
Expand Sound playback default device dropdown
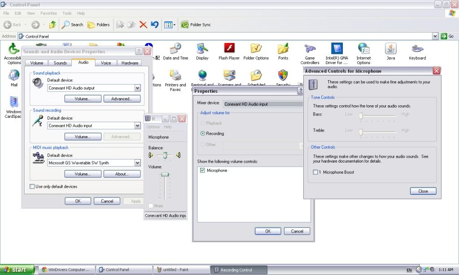138,88
